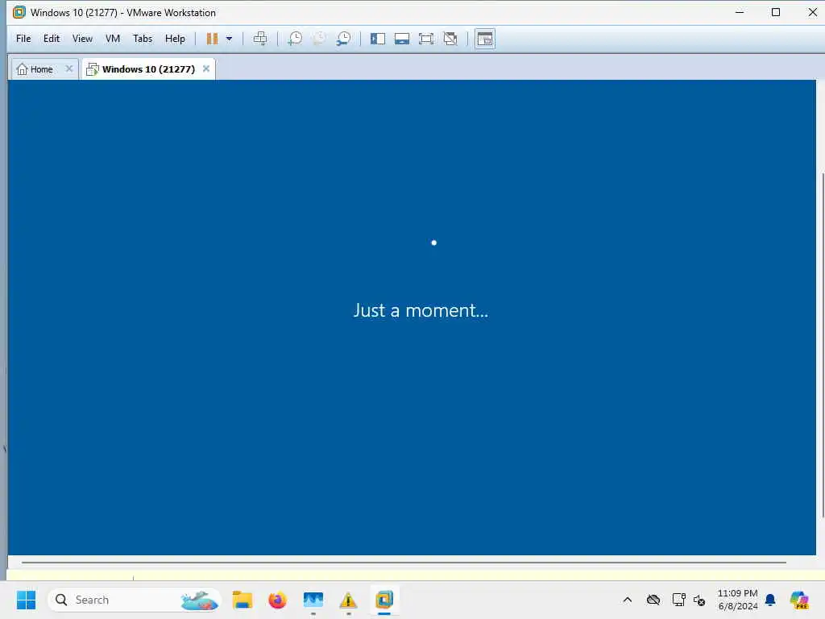825x619 pixels.
Task: Click the vertical scrollbar of the VM view
Action: [823, 344]
